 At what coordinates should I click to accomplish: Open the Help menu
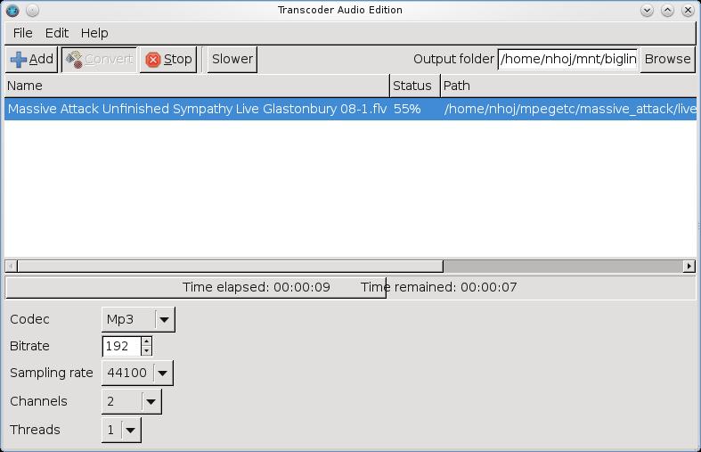click(x=94, y=33)
